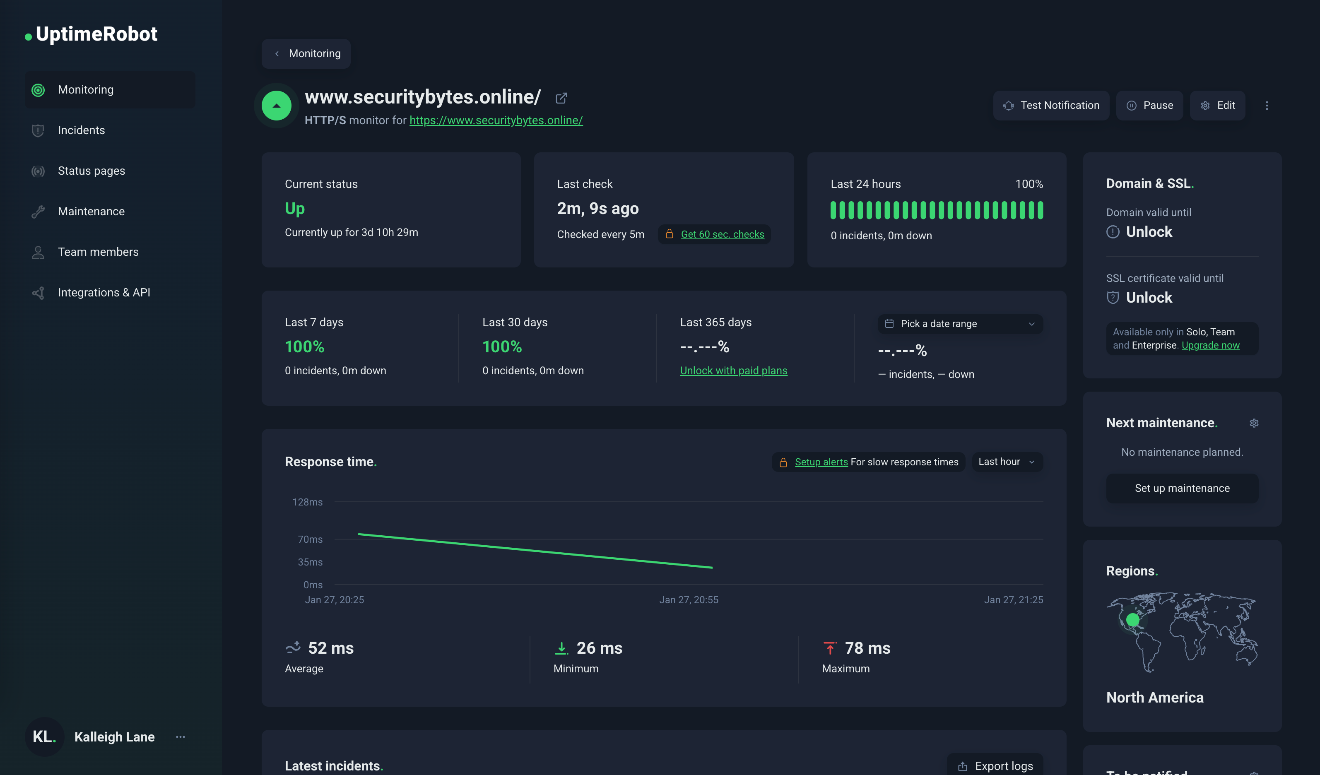1320x775 pixels.
Task: Click the three-dot monitor options icon
Action: (1267, 105)
